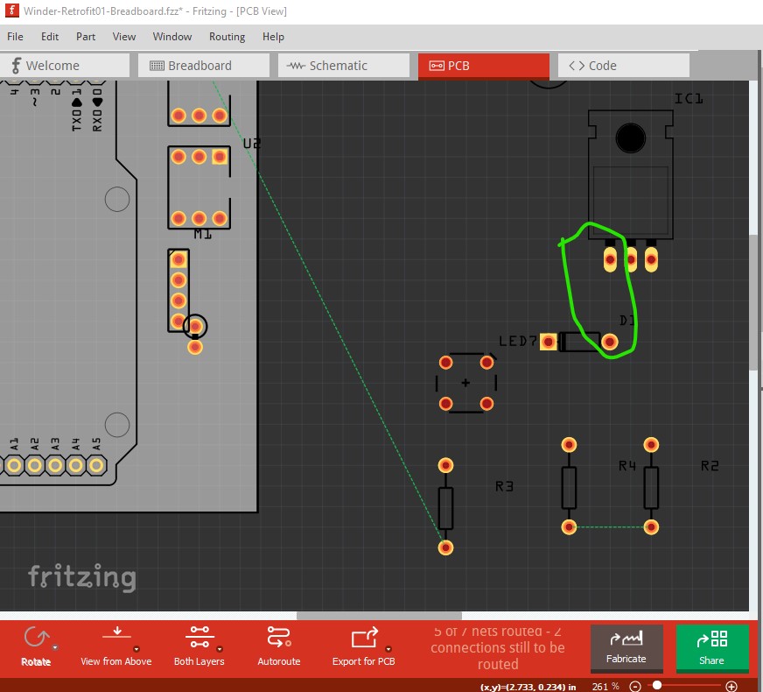Click the Arduino A5 analog pin pad
763x692 pixels.
tap(96, 465)
